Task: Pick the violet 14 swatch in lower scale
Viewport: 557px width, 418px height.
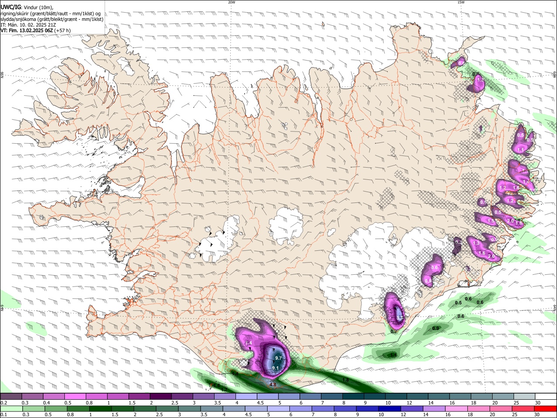Action: (x=434, y=409)
